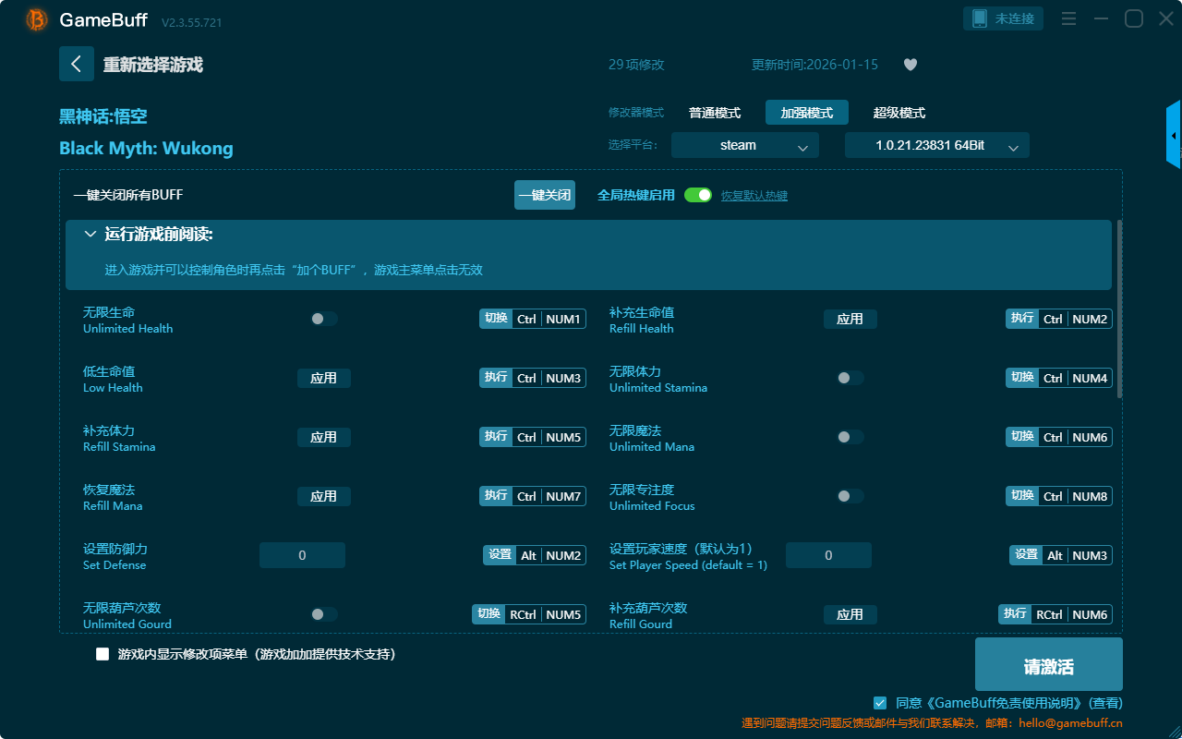The height and width of the screenshot is (739, 1182).
Task: Click Ctrl NUM1 hotkey for Unlimited Health
Action: pos(533,319)
